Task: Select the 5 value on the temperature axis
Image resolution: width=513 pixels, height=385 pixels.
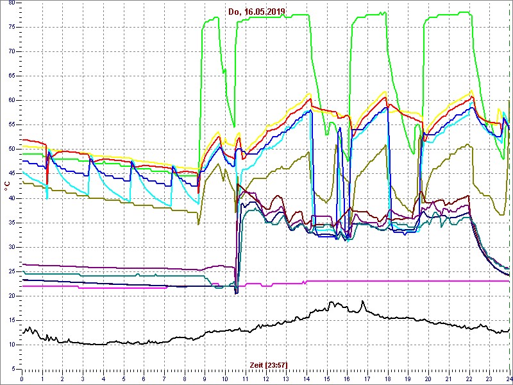Action: [13, 370]
